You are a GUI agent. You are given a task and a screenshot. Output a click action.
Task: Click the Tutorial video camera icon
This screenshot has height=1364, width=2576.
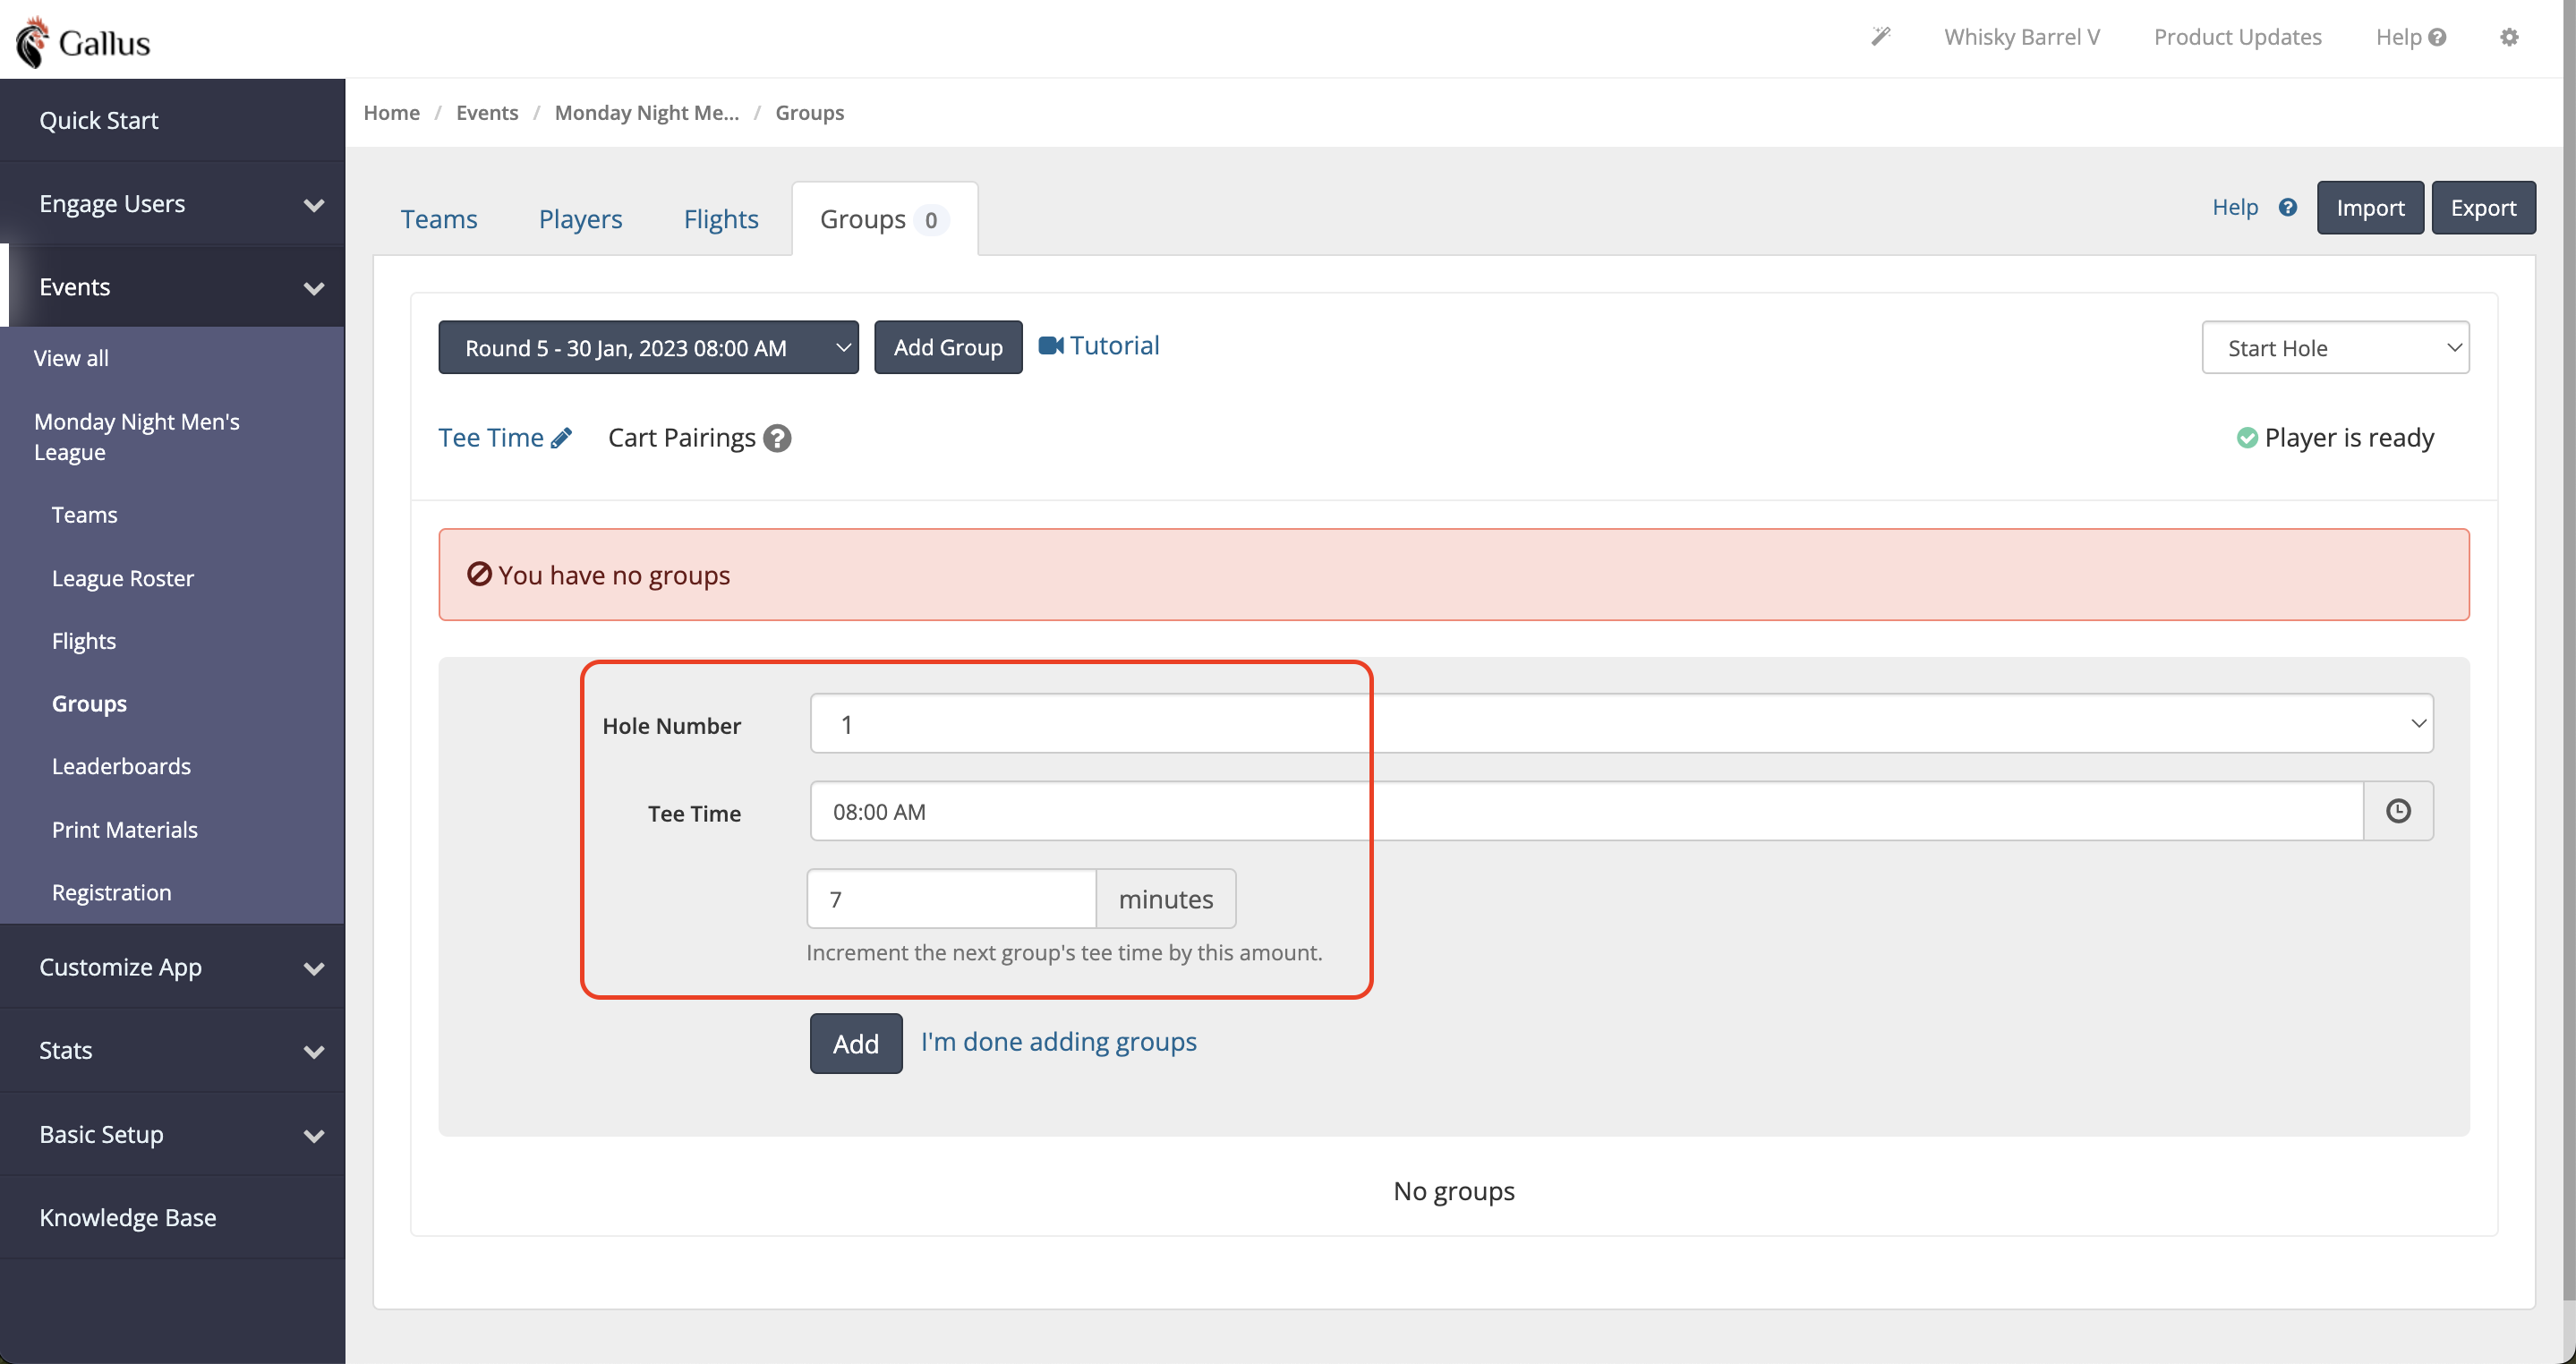point(1050,345)
